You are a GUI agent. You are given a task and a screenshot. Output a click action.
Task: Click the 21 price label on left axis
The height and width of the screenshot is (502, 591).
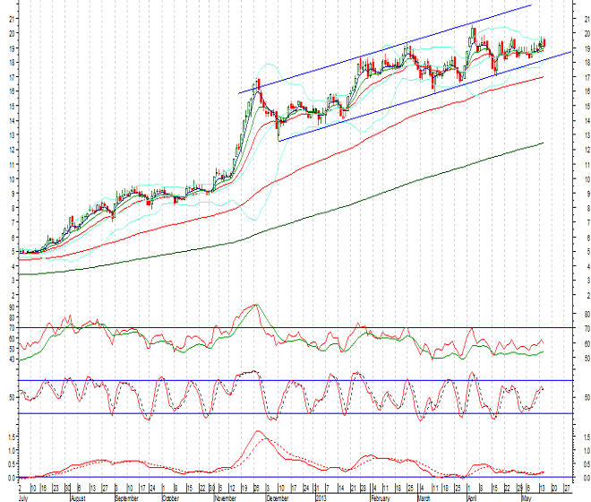click(x=12, y=18)
